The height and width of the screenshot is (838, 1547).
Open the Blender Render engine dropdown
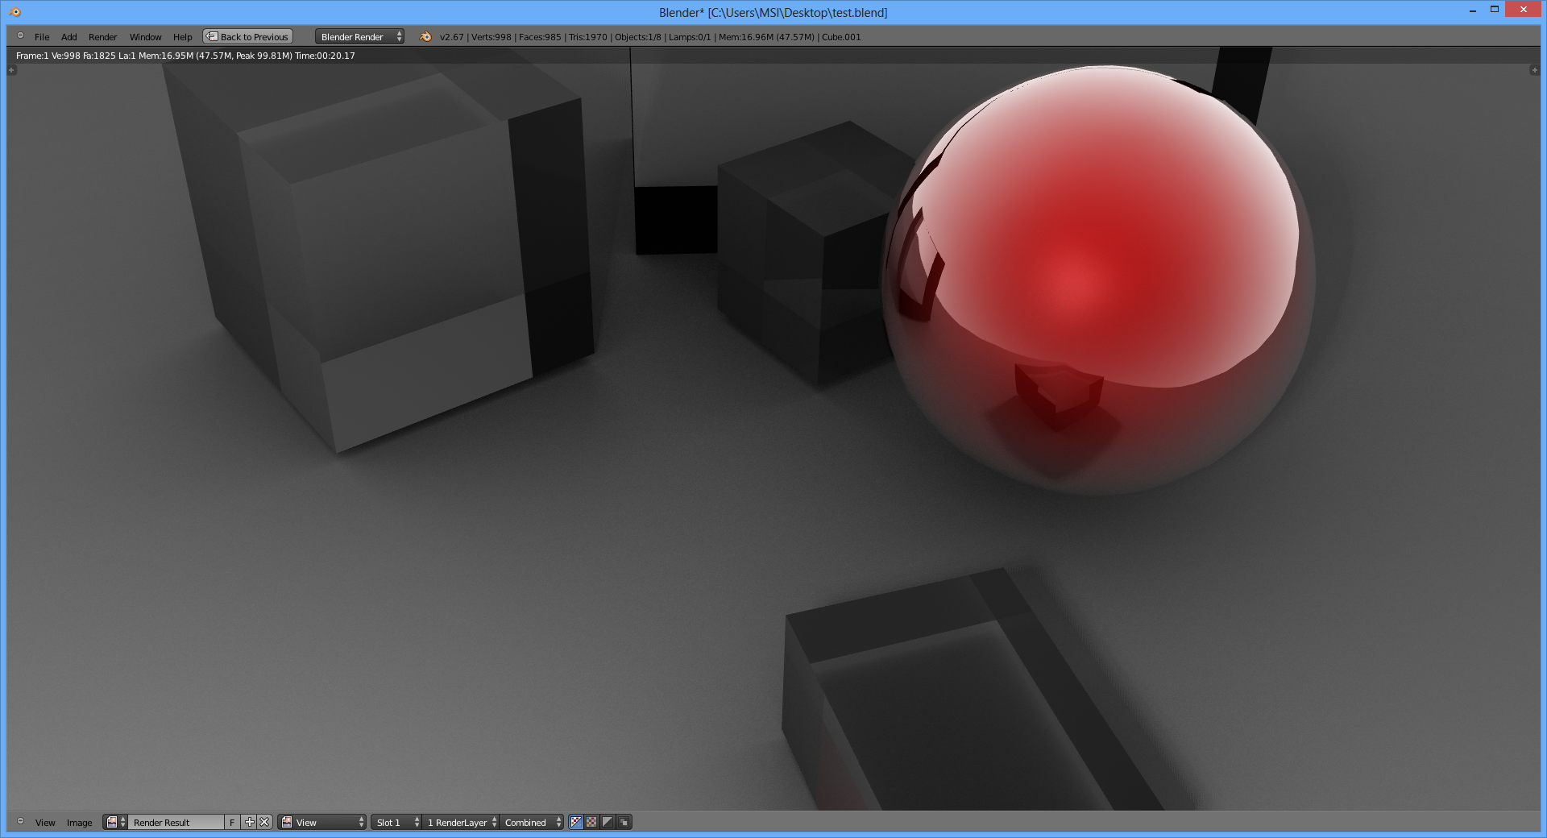(359, 37)
